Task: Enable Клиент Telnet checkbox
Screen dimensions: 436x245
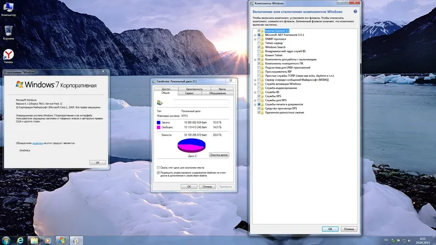Action: click(259, 56)
